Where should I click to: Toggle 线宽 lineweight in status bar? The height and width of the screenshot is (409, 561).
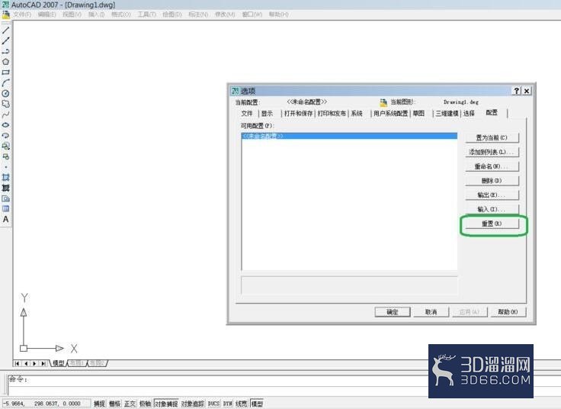point(242,404)
